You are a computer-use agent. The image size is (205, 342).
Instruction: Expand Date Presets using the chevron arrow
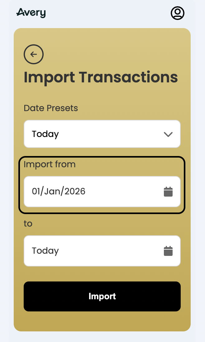(x=168, y=134)
